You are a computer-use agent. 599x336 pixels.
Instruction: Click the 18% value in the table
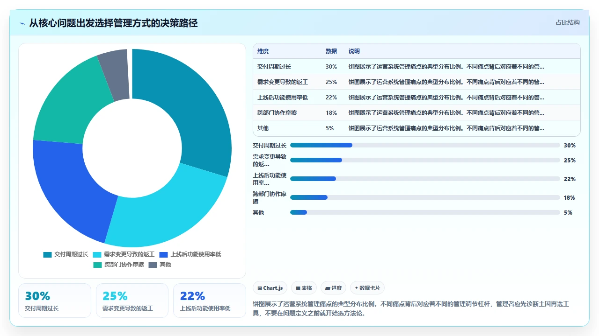[x=331, y=113]
